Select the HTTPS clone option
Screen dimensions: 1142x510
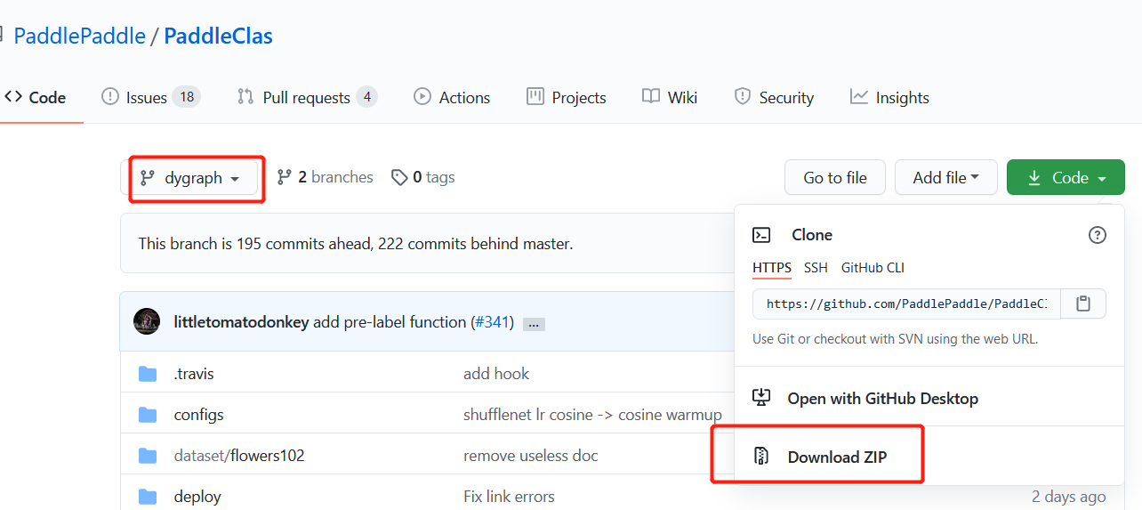[772, 267]
